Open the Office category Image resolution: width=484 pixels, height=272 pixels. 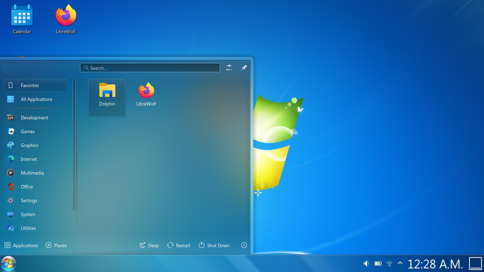tap(36, 187)
